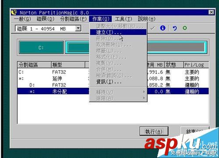Click the green circle toolbar icon
219x158 pixels.
[x=185, y=28]
